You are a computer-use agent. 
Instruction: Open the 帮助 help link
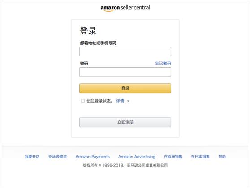(x=222, y=157)
